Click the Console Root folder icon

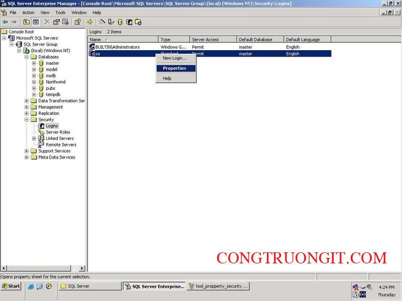point(5,32)
